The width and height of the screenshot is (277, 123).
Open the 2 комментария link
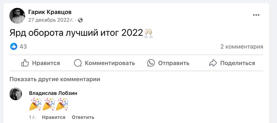242,47
